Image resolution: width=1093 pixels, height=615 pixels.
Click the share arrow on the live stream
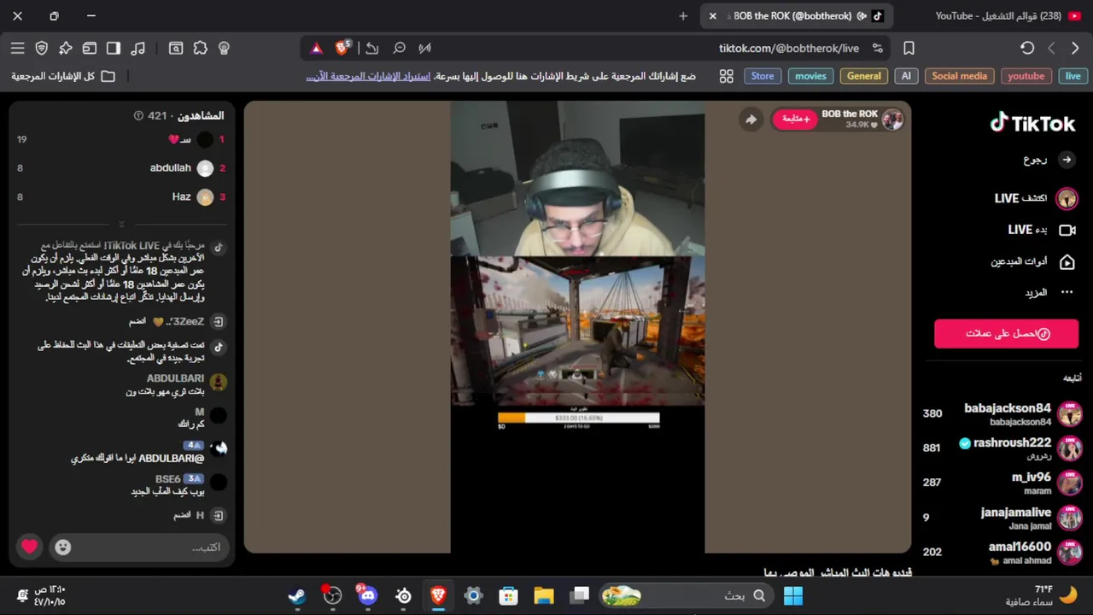pyautogui.click(x=751, y=120)
